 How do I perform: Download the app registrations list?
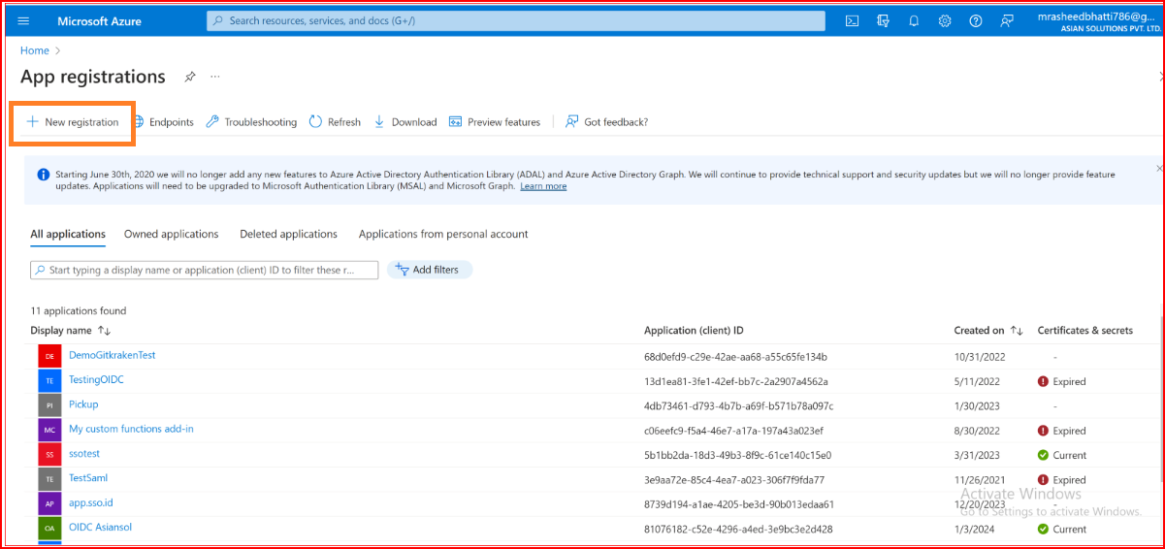[405, 122]
